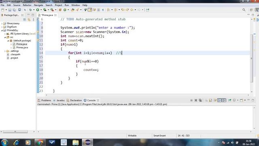
Task: Click the Coverage run toolbar icon
Action: point(45,10)
